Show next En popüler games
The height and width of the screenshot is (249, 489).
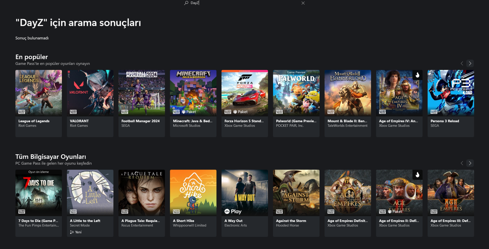[470, 63]
